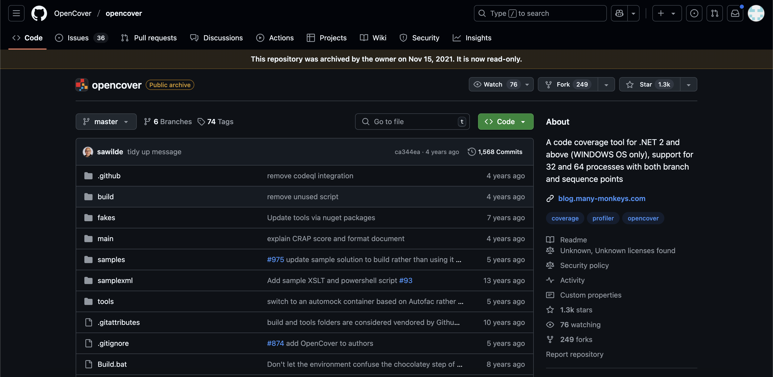View the 1,568 Commits history
The height and width of the screenshot is (377, 773).
[x=495, y=152]
